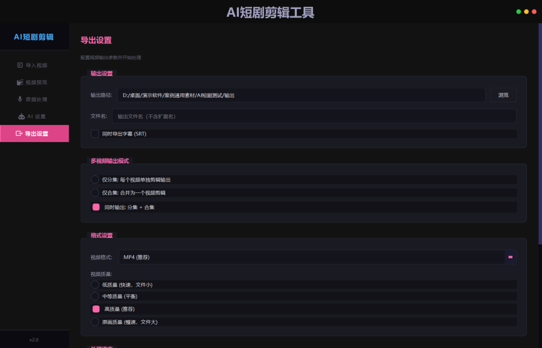Click the 导出设置 page heading
The width and height of the screenshot is (542, 348).
(96, 40)
